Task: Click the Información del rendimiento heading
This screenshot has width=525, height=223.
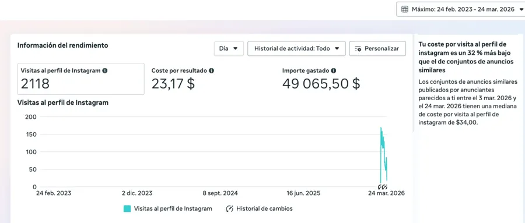Action: pos(62,45)
